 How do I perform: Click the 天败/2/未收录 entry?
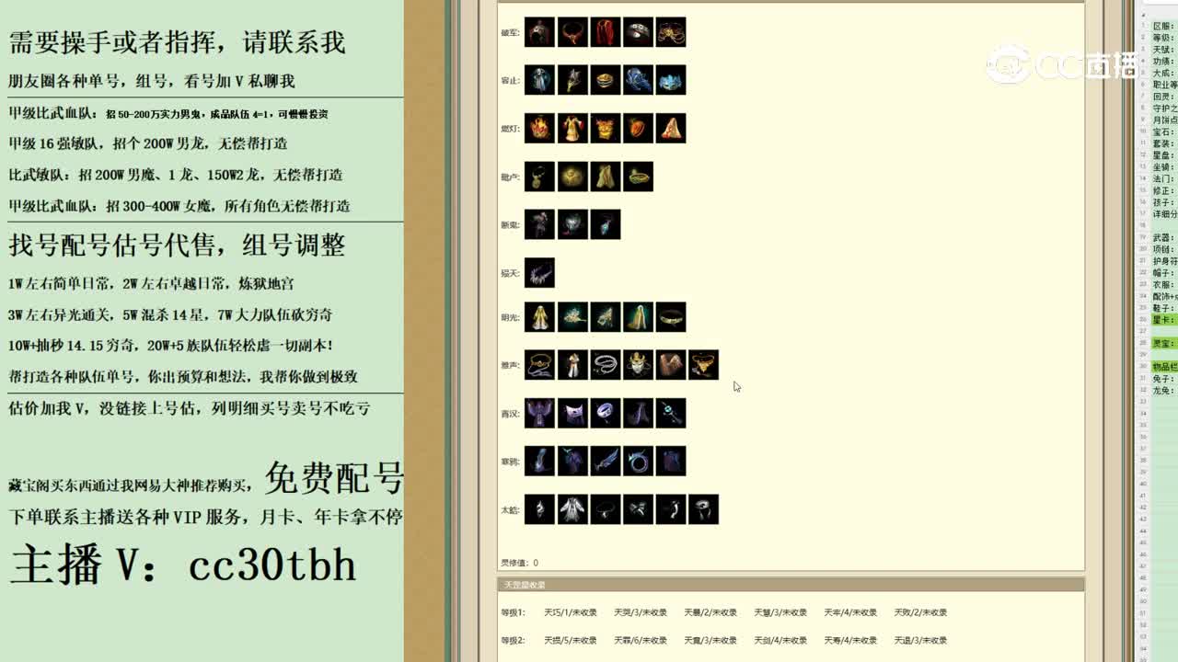[920, 612]
